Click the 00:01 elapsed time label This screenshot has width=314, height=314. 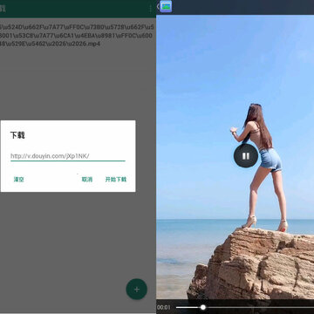164,307
